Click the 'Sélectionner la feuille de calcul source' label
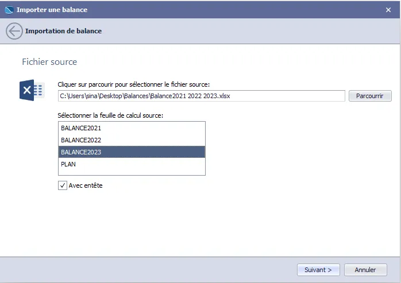This screenshot has width=401, height=283. pyautogui.click(x=110, y=115)
